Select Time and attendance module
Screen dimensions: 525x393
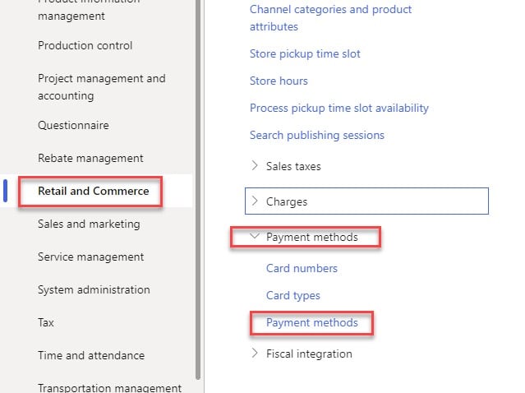tap(90, 355)
